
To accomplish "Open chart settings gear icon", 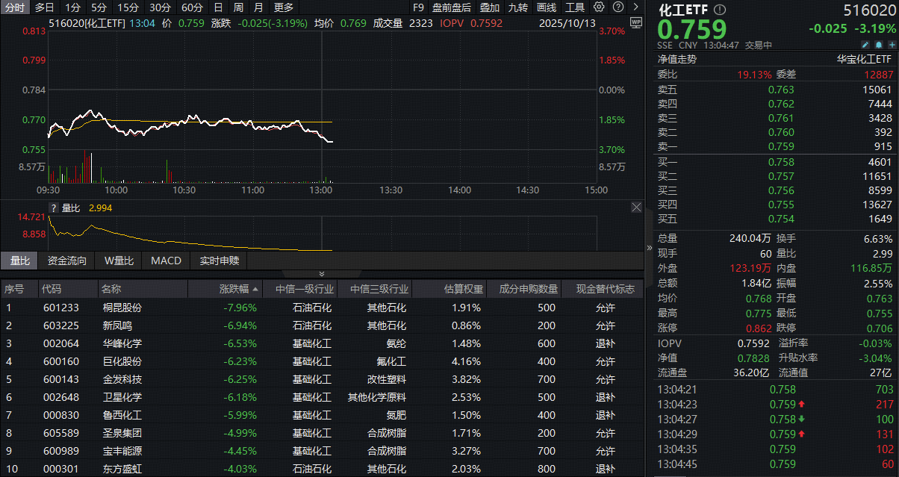I will [x=600, y=7].
